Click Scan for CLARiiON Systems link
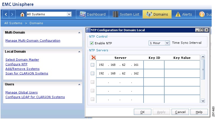The height and width of the screenshot is (119, 216). pos(27,73)
